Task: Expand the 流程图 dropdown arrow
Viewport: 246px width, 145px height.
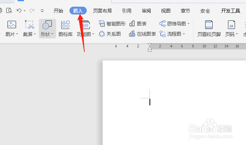Action: 184,34
